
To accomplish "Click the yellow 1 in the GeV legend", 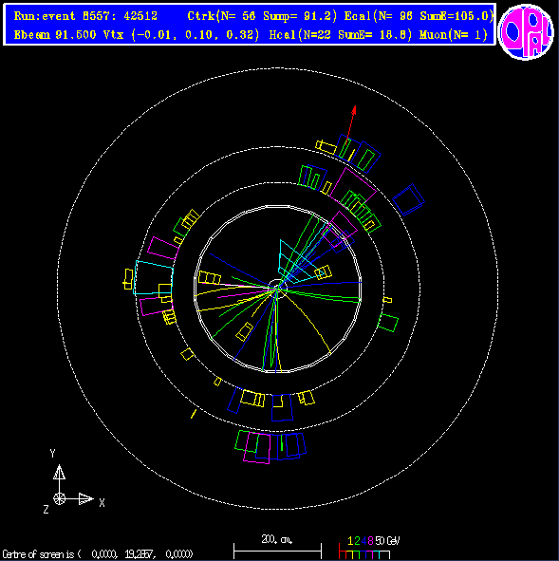I will [350, 541].
